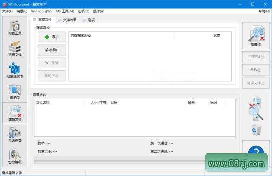Switch to the 重复文件 tab

(43, 20)
